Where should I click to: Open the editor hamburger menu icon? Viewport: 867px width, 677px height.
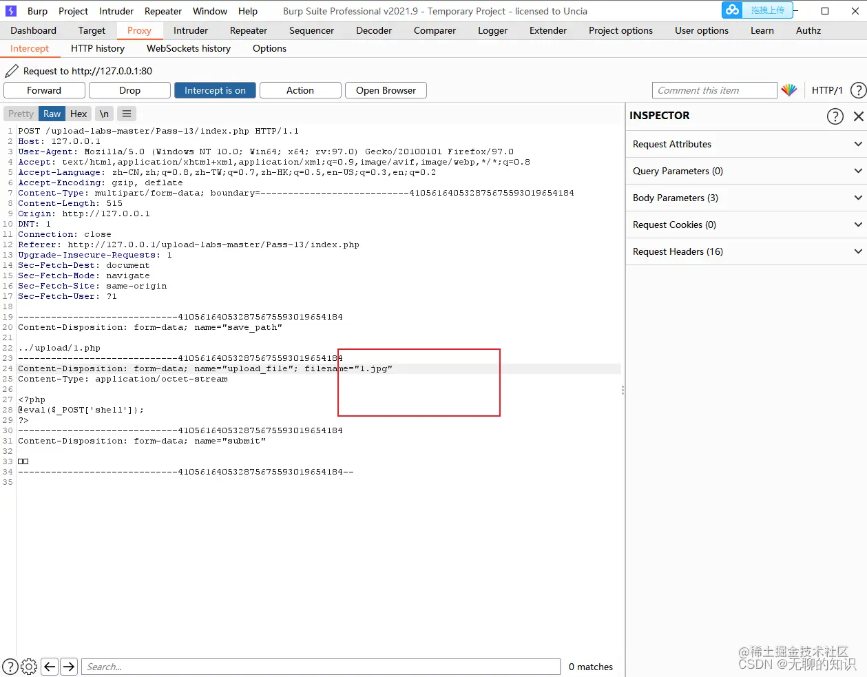127,114
